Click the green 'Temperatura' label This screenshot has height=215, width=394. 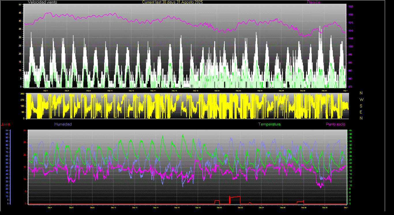click(x=269, y=124)
